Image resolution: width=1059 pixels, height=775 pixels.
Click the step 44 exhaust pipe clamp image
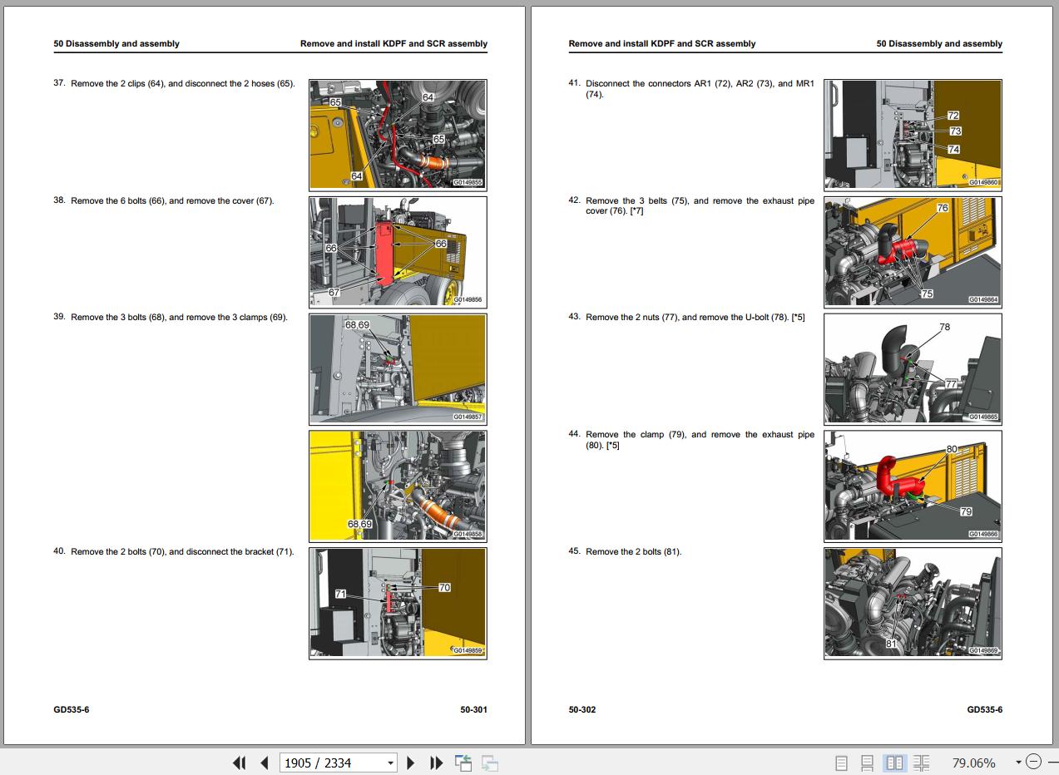point(913,486)
